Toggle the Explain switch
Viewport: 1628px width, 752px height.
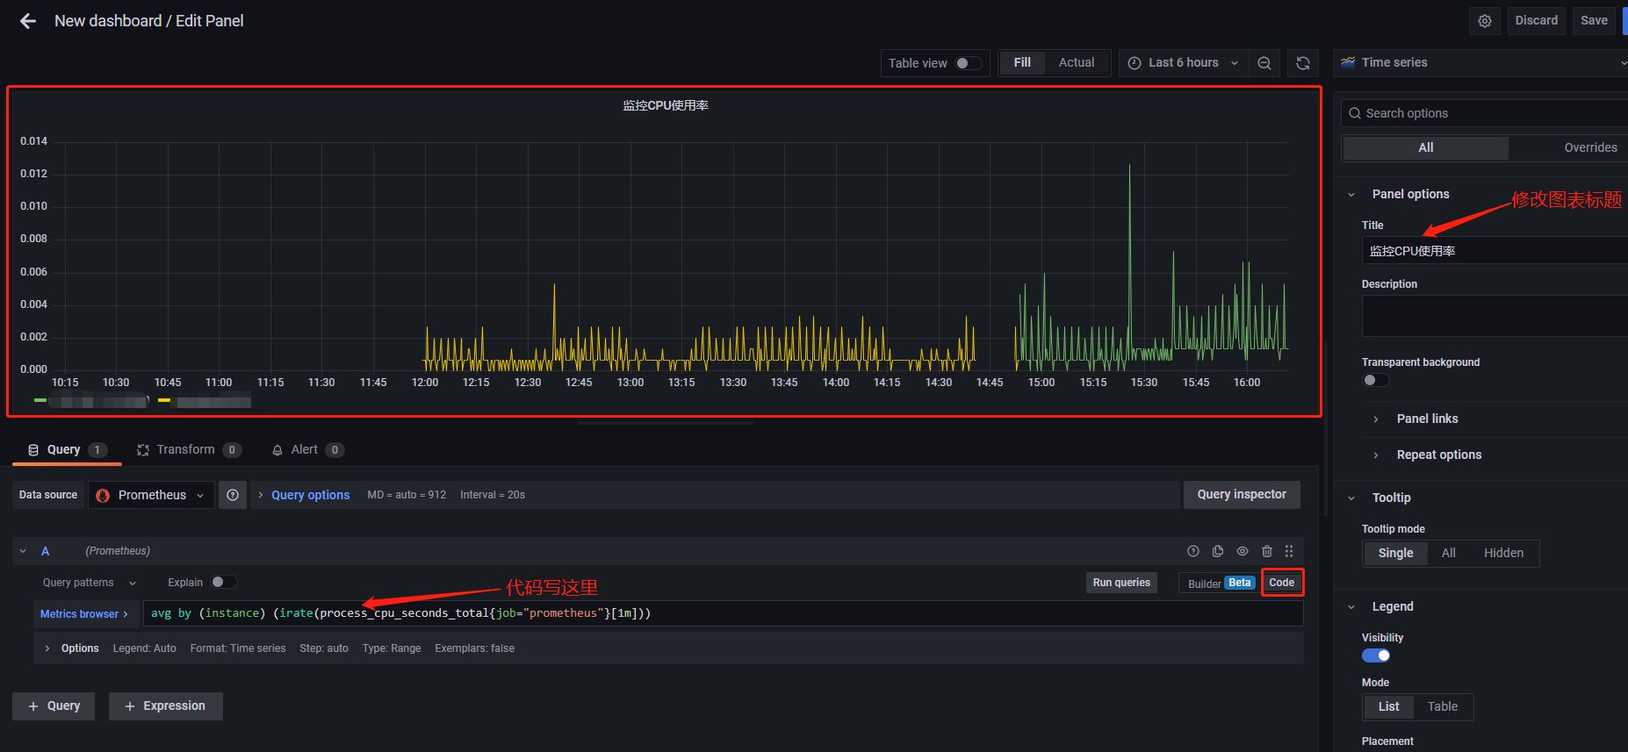(224, 582)
